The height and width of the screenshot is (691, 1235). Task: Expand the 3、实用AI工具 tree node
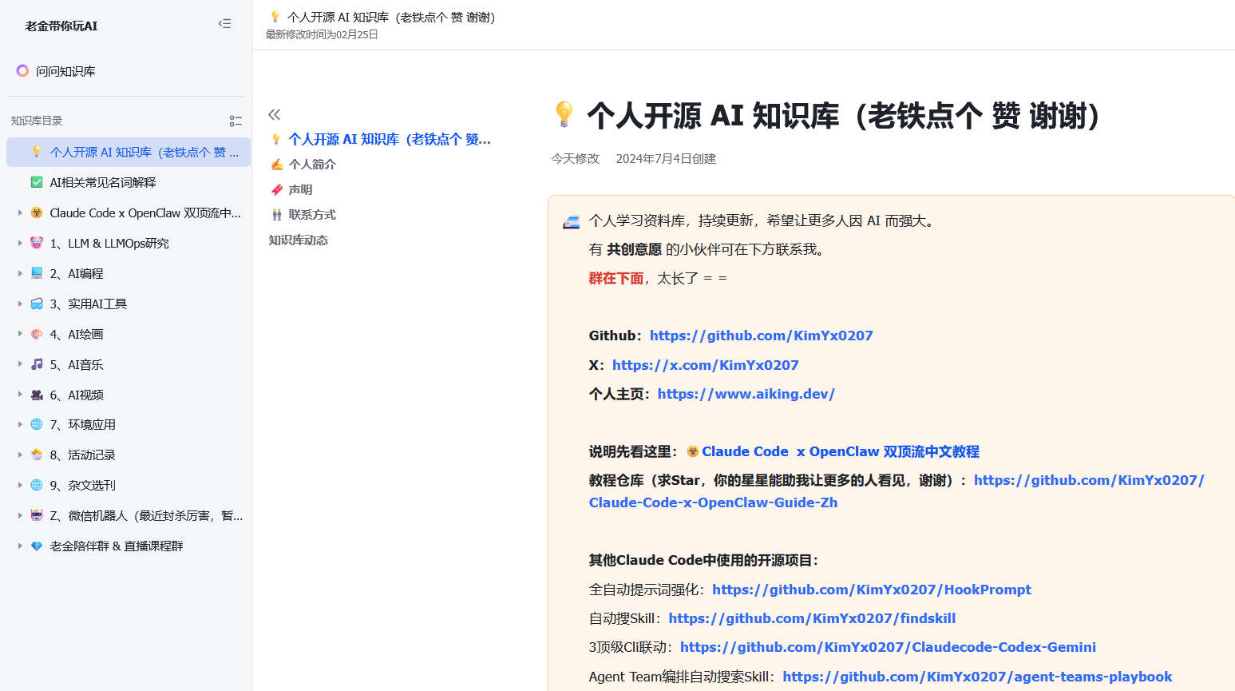pyautogui.click(x=20, y=304)
